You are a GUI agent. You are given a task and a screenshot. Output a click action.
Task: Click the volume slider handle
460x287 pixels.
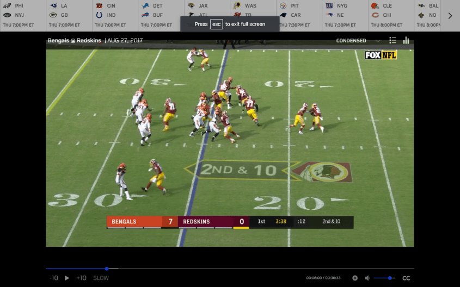(x=390, y=278)
